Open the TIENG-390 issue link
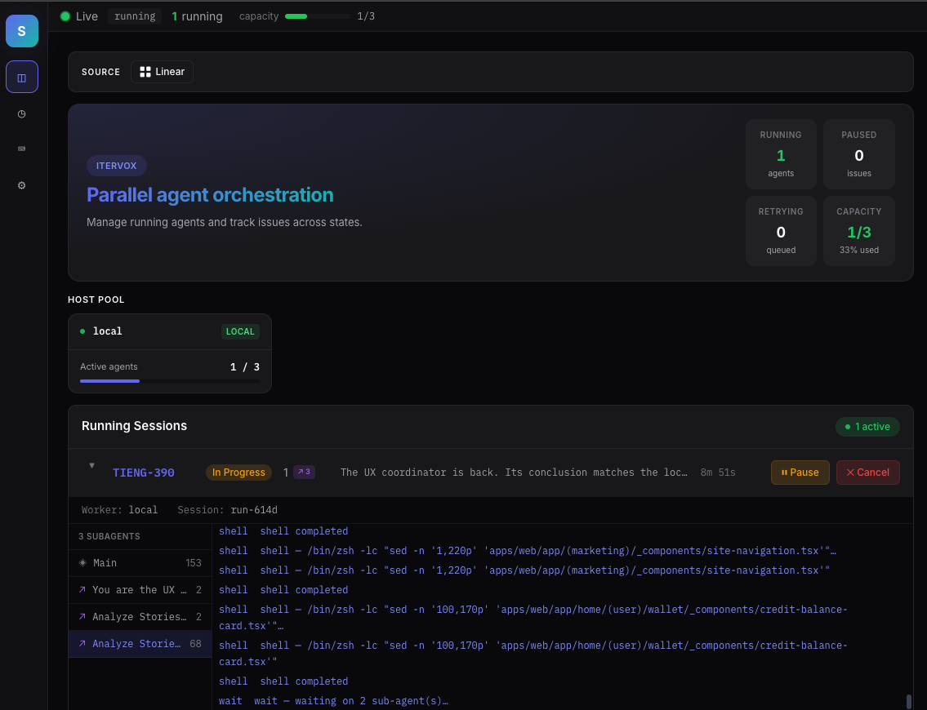 (x=144, y=473)
